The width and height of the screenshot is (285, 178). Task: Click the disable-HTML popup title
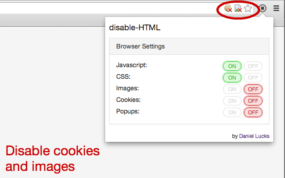134,28
